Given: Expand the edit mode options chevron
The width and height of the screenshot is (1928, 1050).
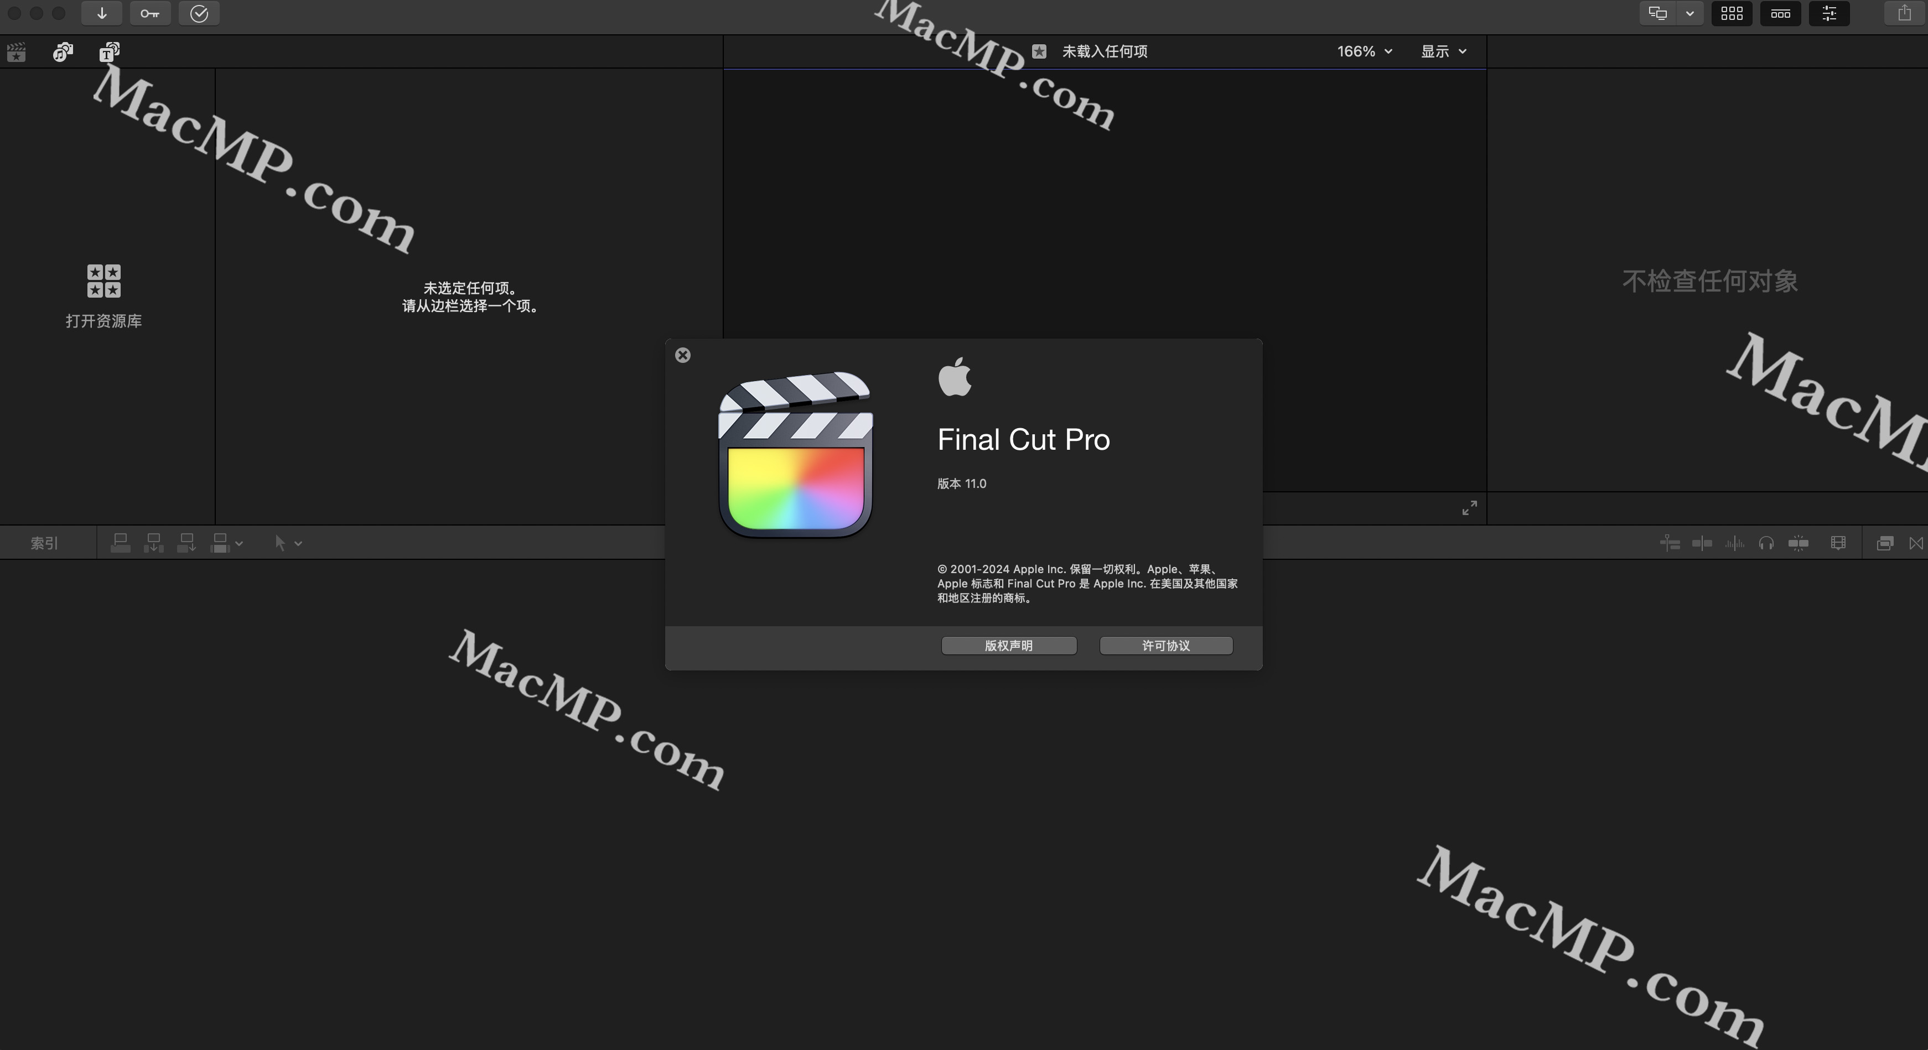Looking at the screenshot, I should pos(239,544).
